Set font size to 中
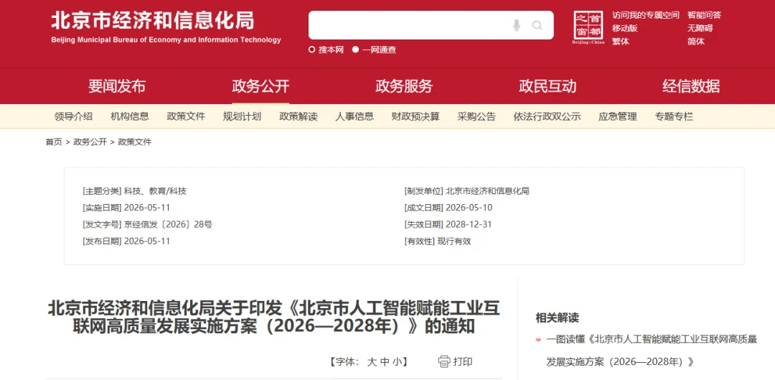775x380 pixels. point(385,362)
